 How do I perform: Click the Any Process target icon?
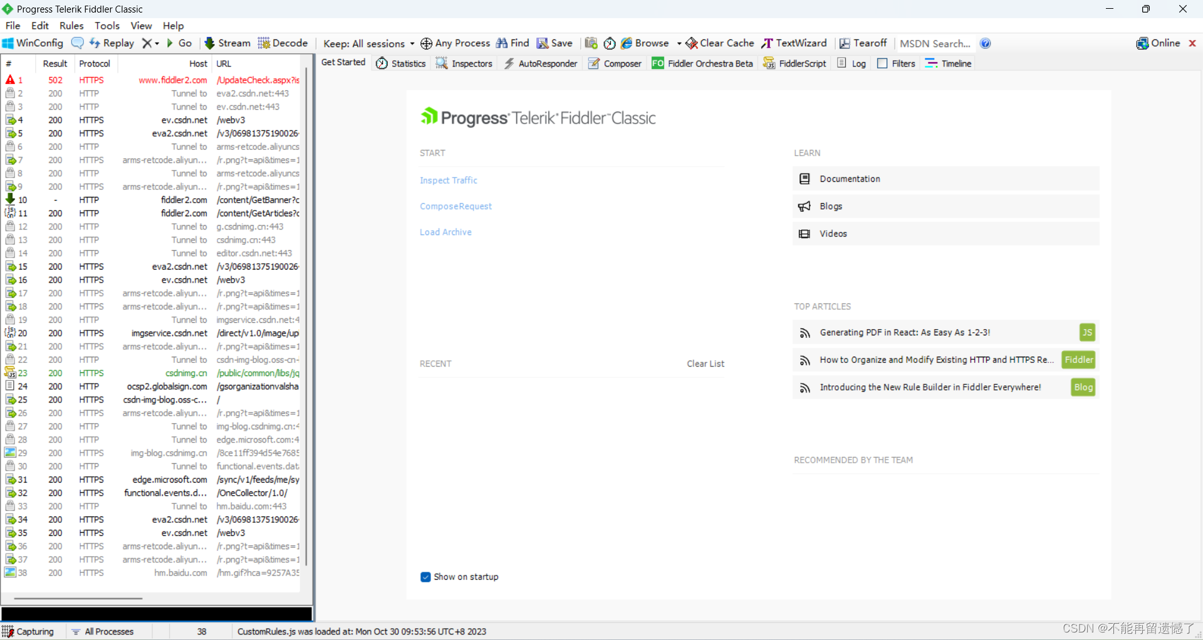[x=426, y=43]
